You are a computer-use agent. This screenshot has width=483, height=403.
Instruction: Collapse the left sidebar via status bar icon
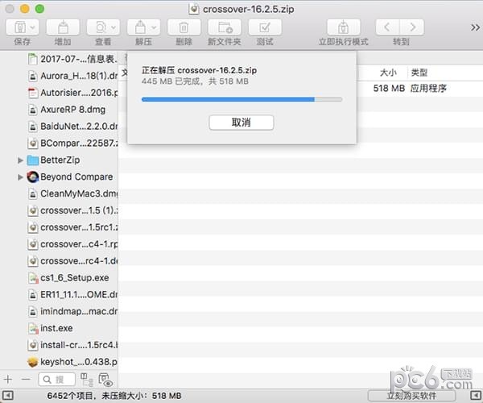tap(7, 395)
